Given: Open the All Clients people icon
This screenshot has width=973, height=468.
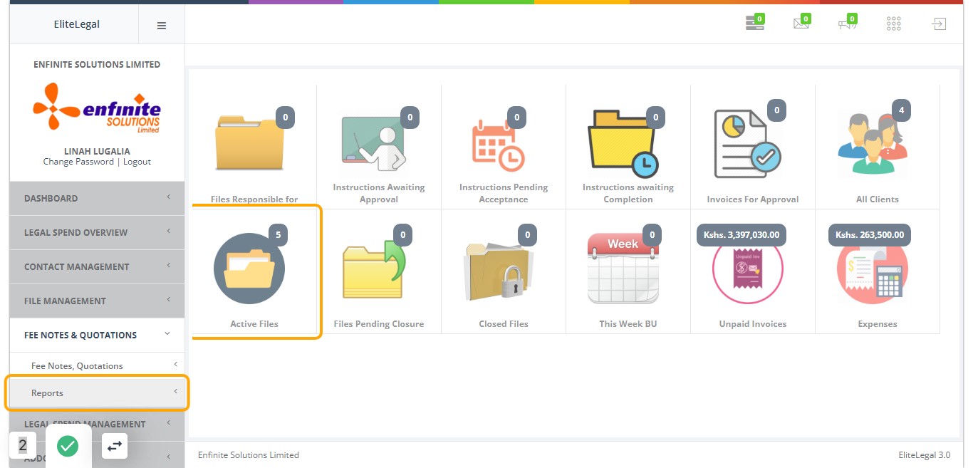Looking at the screenshot, I should tap(873, 144).
